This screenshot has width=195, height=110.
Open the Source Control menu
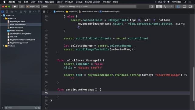point(92,2)
